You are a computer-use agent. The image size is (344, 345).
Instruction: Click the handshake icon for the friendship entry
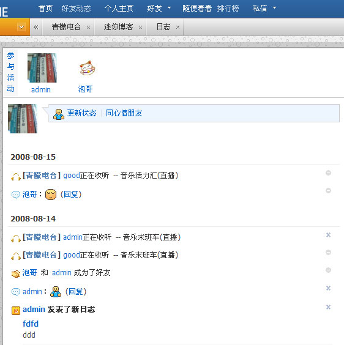coord(16,273)
